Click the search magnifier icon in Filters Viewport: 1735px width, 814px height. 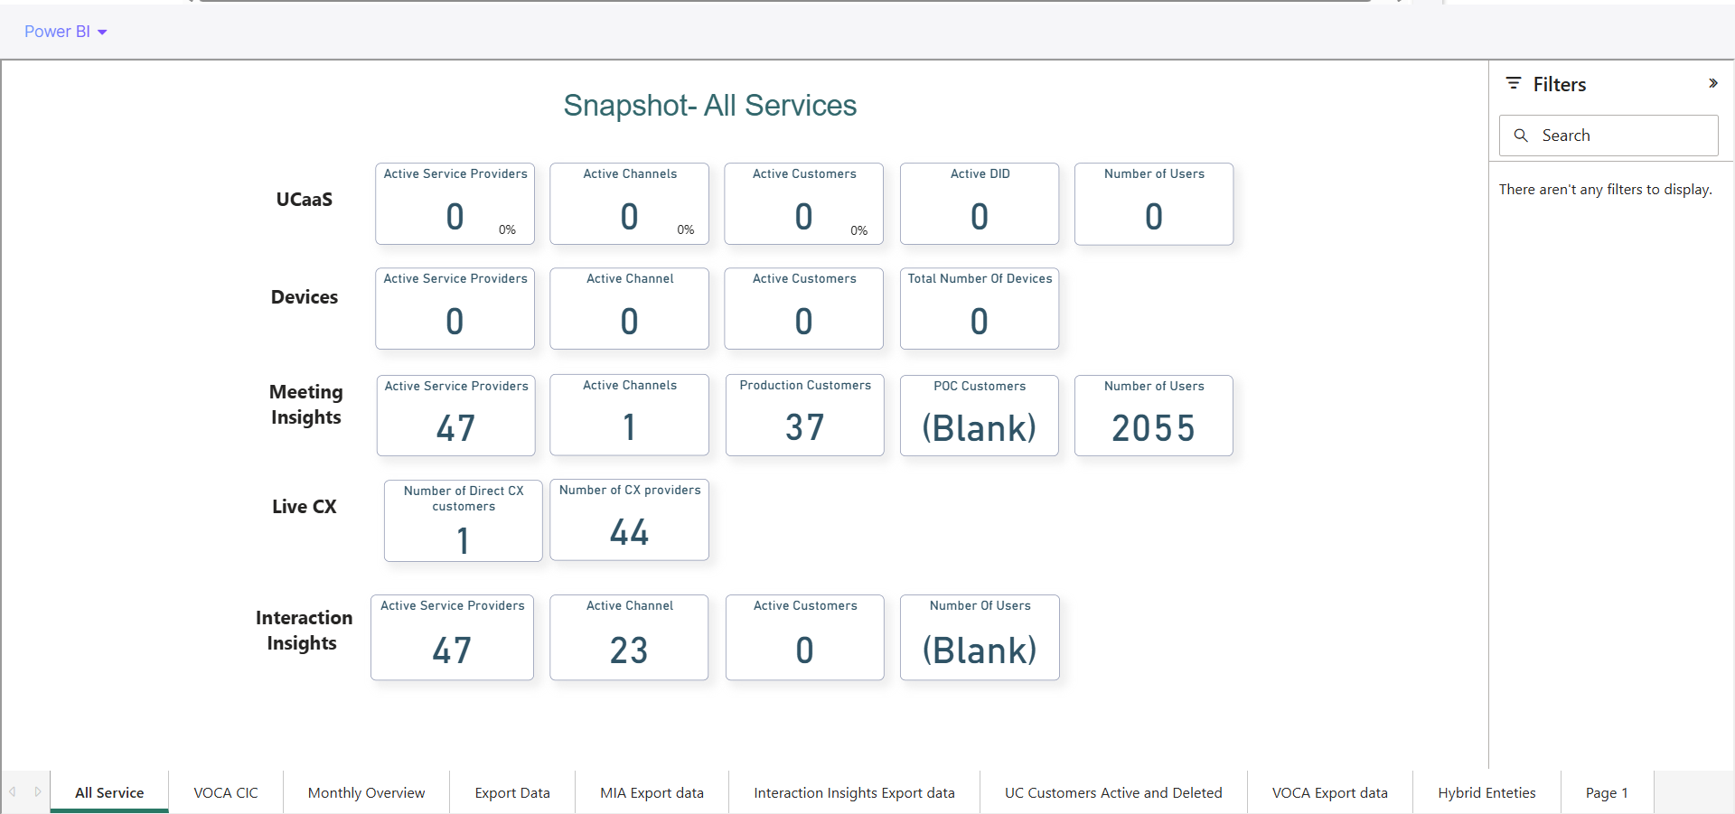tap(1521, 136)
